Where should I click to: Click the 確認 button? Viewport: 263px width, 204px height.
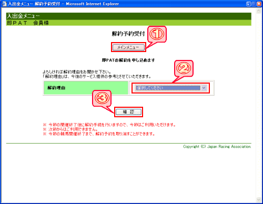click(128, 112)
